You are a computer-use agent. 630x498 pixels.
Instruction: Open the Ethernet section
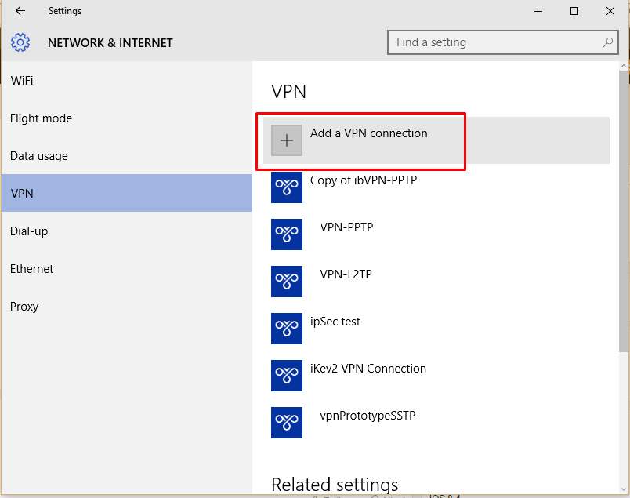[127, 269]
